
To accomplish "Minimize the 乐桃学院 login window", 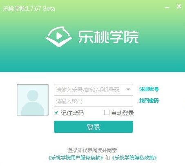I will 167,7.
